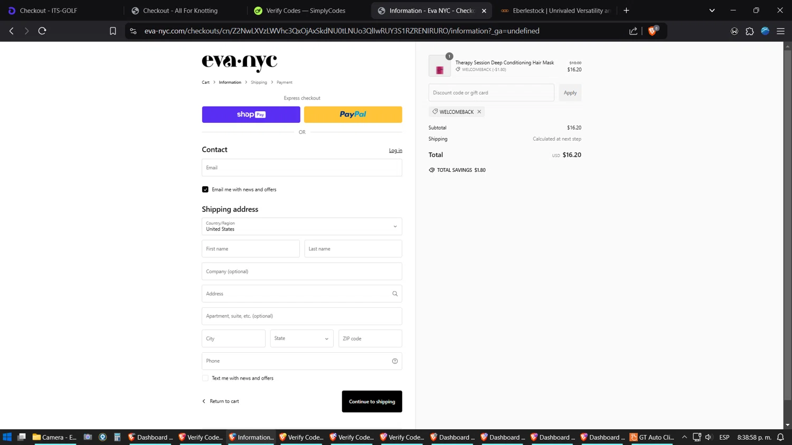792x445 pixels.
Task: Switch to the Eberlestock tab
Action: (x=555, y=11)
